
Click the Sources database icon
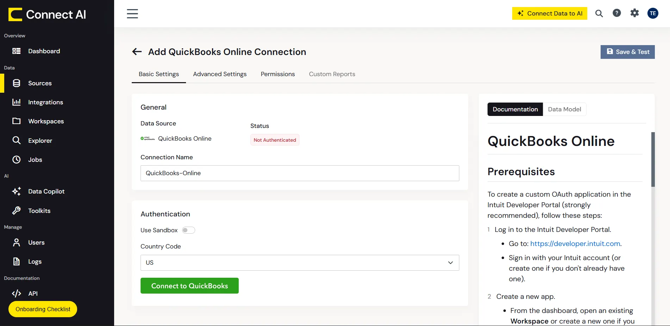[17, 83]
